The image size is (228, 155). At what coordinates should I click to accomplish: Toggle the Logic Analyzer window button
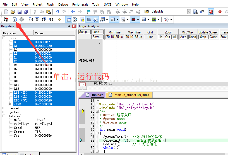[133, 19]
